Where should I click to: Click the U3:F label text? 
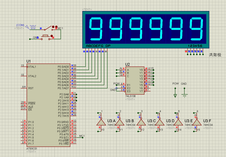(207, 121)
